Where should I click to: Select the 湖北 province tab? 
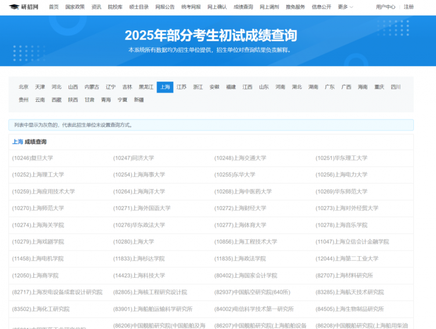296,87
